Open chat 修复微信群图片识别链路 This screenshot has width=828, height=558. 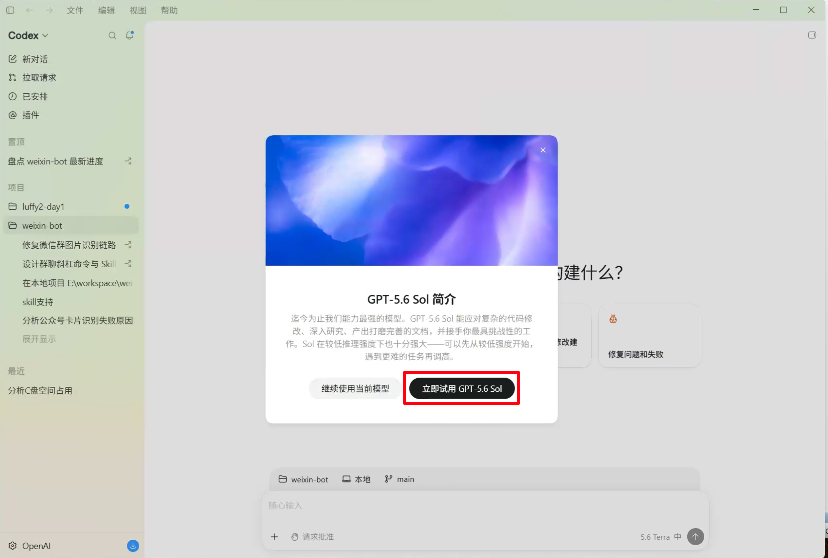coord(69,245)
